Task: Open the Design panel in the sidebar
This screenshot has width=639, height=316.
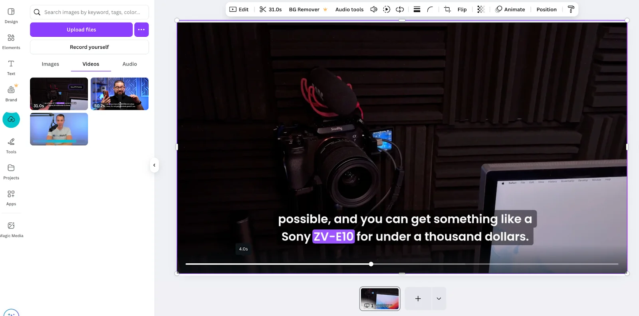Action: click(11, 16)
